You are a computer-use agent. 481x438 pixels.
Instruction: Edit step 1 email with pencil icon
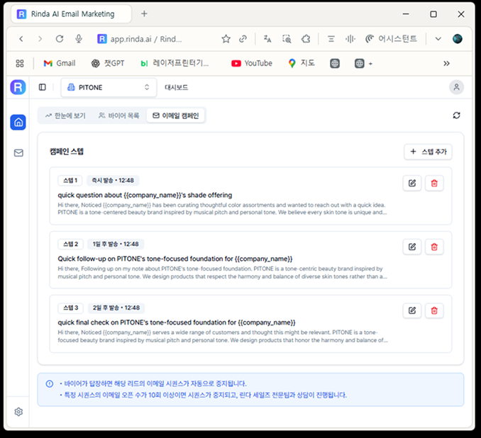(412, 184)
